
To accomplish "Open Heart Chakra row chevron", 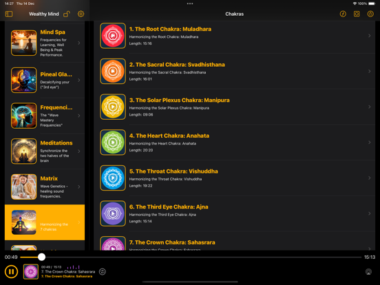I will (370, 142).
